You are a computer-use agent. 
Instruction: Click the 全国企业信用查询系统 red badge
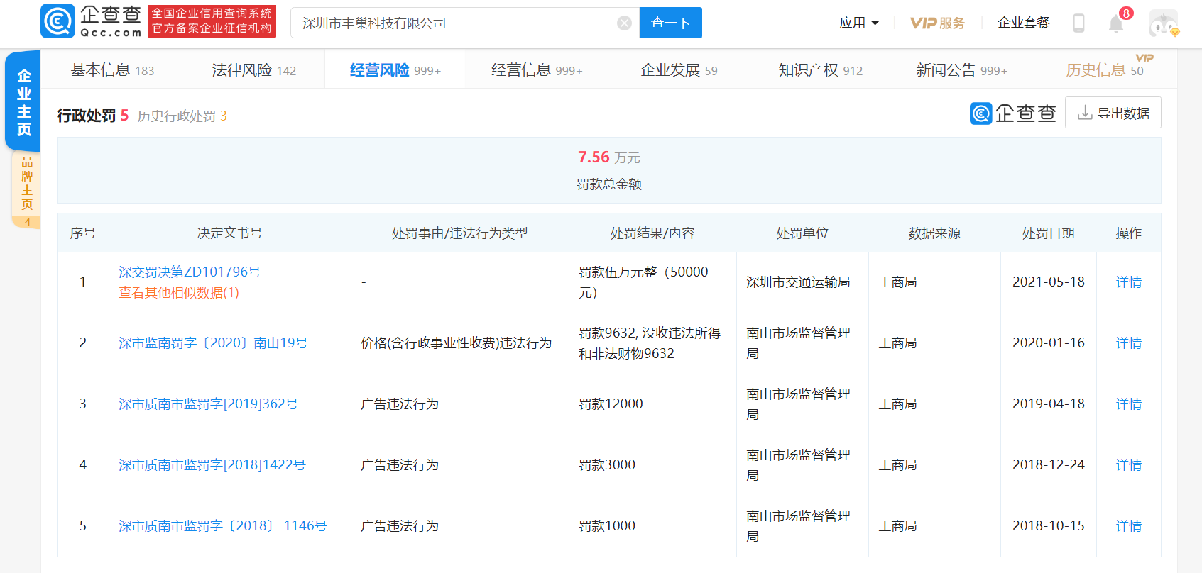pos(212,21)
